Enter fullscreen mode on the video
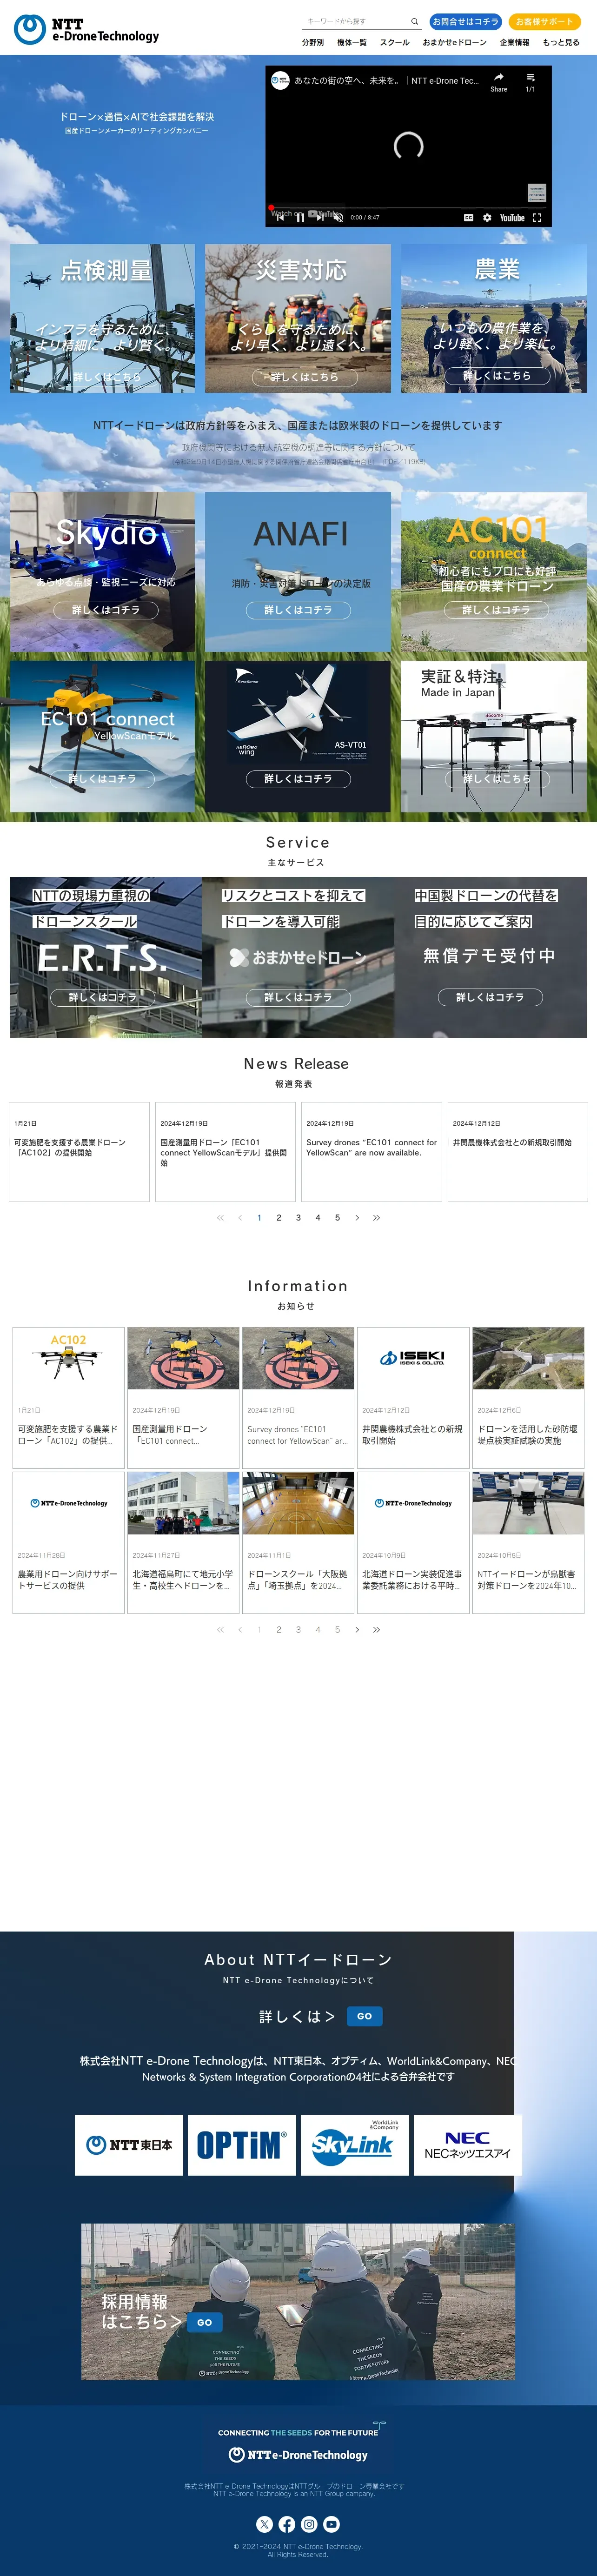The width and height of the screenshot is (597, 2576). click(x=537, y=217)
